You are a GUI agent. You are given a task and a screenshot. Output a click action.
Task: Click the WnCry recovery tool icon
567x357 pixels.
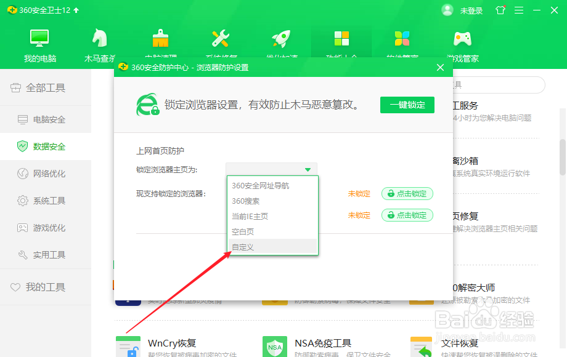click(x=128, y=347)
